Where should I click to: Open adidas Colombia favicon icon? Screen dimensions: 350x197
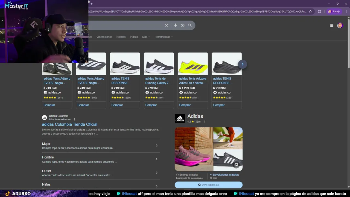pyautogui.click(x=44, y=118)
